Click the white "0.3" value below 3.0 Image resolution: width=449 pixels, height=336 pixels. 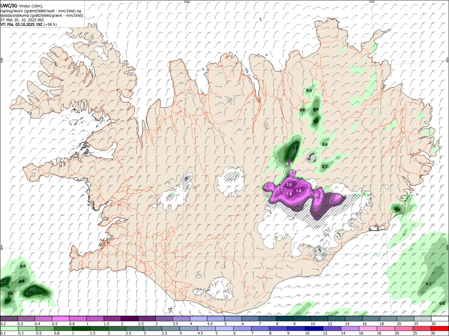289,164
